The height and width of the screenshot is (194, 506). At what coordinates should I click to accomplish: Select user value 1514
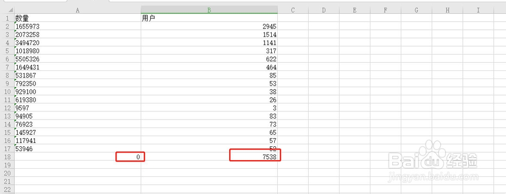click(209, 34)
